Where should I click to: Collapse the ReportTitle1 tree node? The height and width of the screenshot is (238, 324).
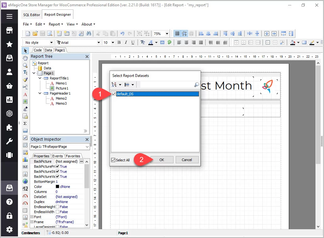(40, 78)
